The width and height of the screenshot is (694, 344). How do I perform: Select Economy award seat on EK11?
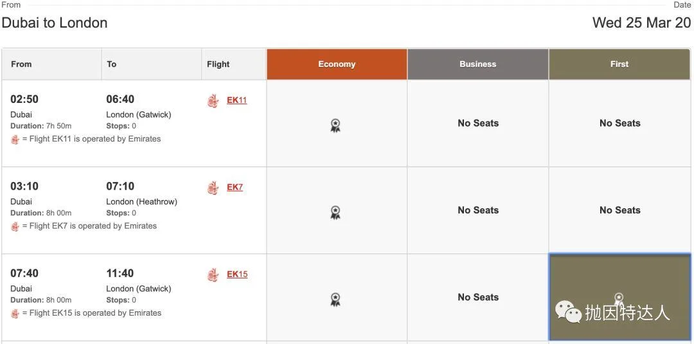pyautogui.click(x=335, y=125)
